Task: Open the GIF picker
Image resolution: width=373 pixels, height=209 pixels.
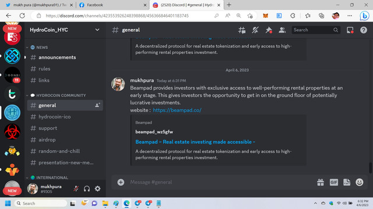Action: coord(334,182)
